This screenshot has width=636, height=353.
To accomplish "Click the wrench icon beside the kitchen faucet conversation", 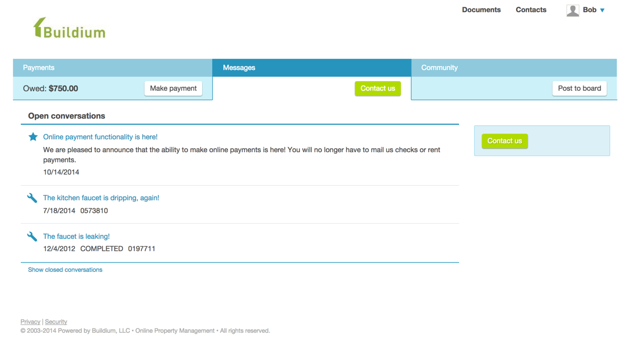I will tap(32, 198).
